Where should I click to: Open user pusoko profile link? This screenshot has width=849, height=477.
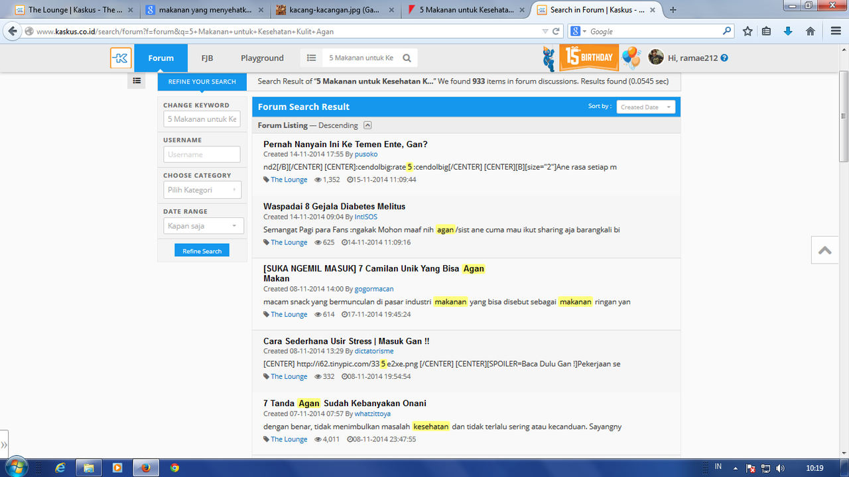pyautogui.click(x=366, y=154)
